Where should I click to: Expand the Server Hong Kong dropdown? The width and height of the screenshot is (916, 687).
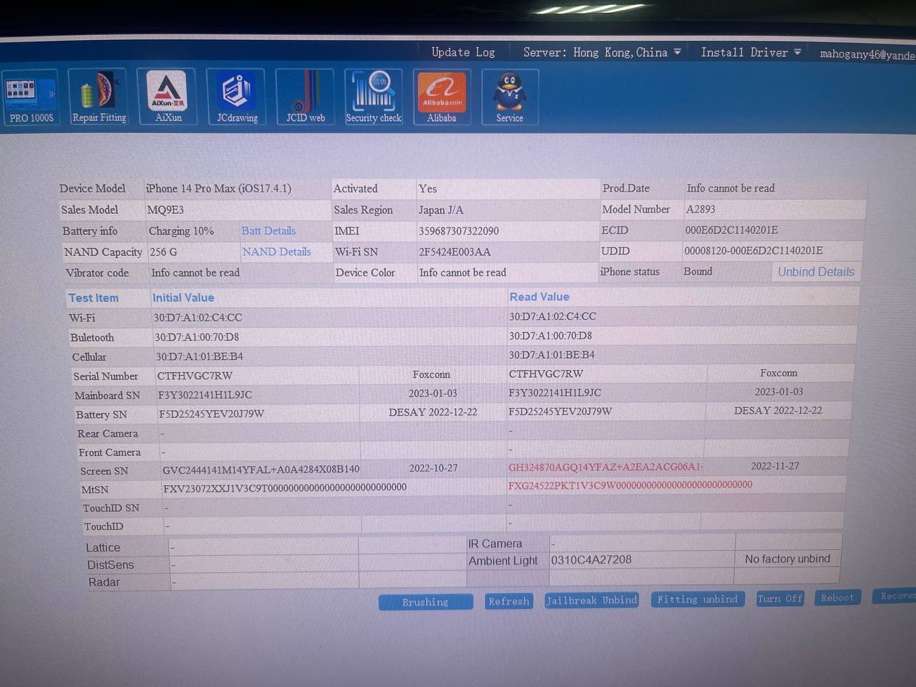click(602, 52)
